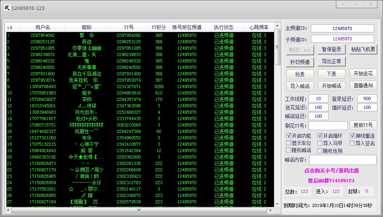Click the 总数 value 123
This screenshot has height=217, width=383.
(304, 191)
